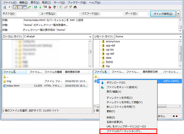Click the disconnect from server icon
This screenshot has height=134, width=184.
pyautogui.click(x=50, y=7)
